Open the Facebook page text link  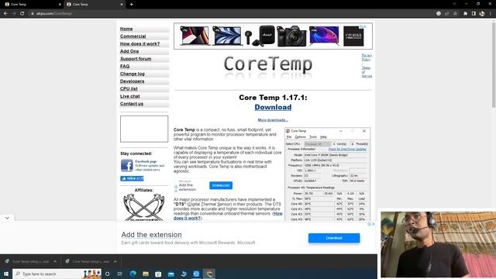pos(146,161)
